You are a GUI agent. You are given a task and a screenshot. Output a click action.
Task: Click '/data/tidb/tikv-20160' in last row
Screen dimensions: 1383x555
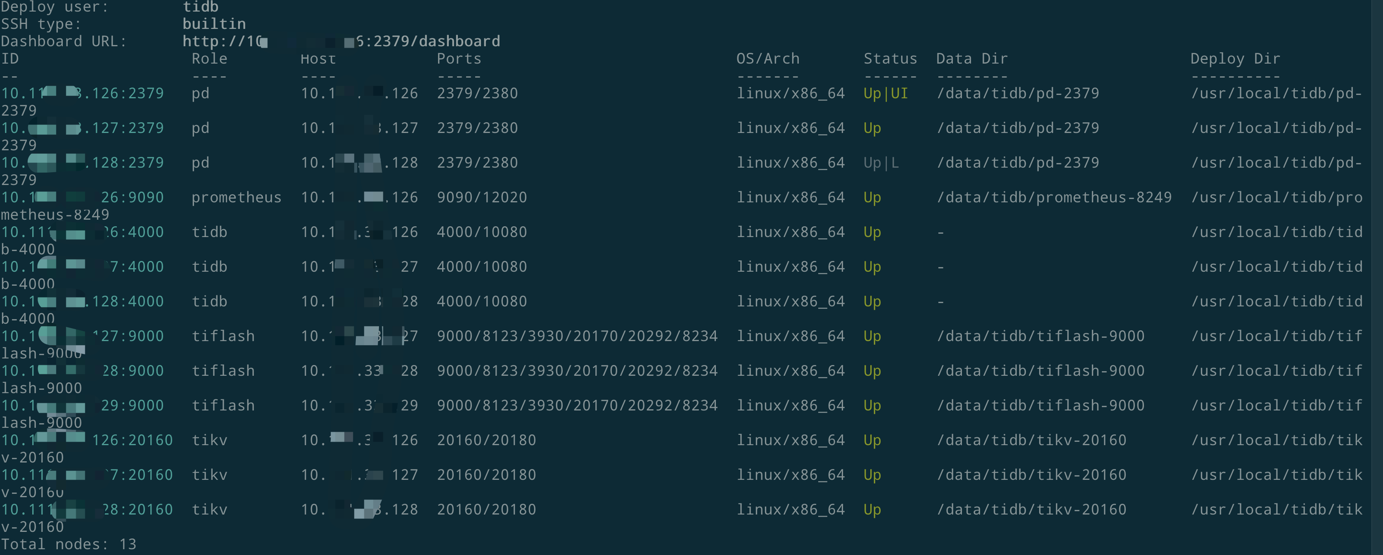coord(1031,510)
